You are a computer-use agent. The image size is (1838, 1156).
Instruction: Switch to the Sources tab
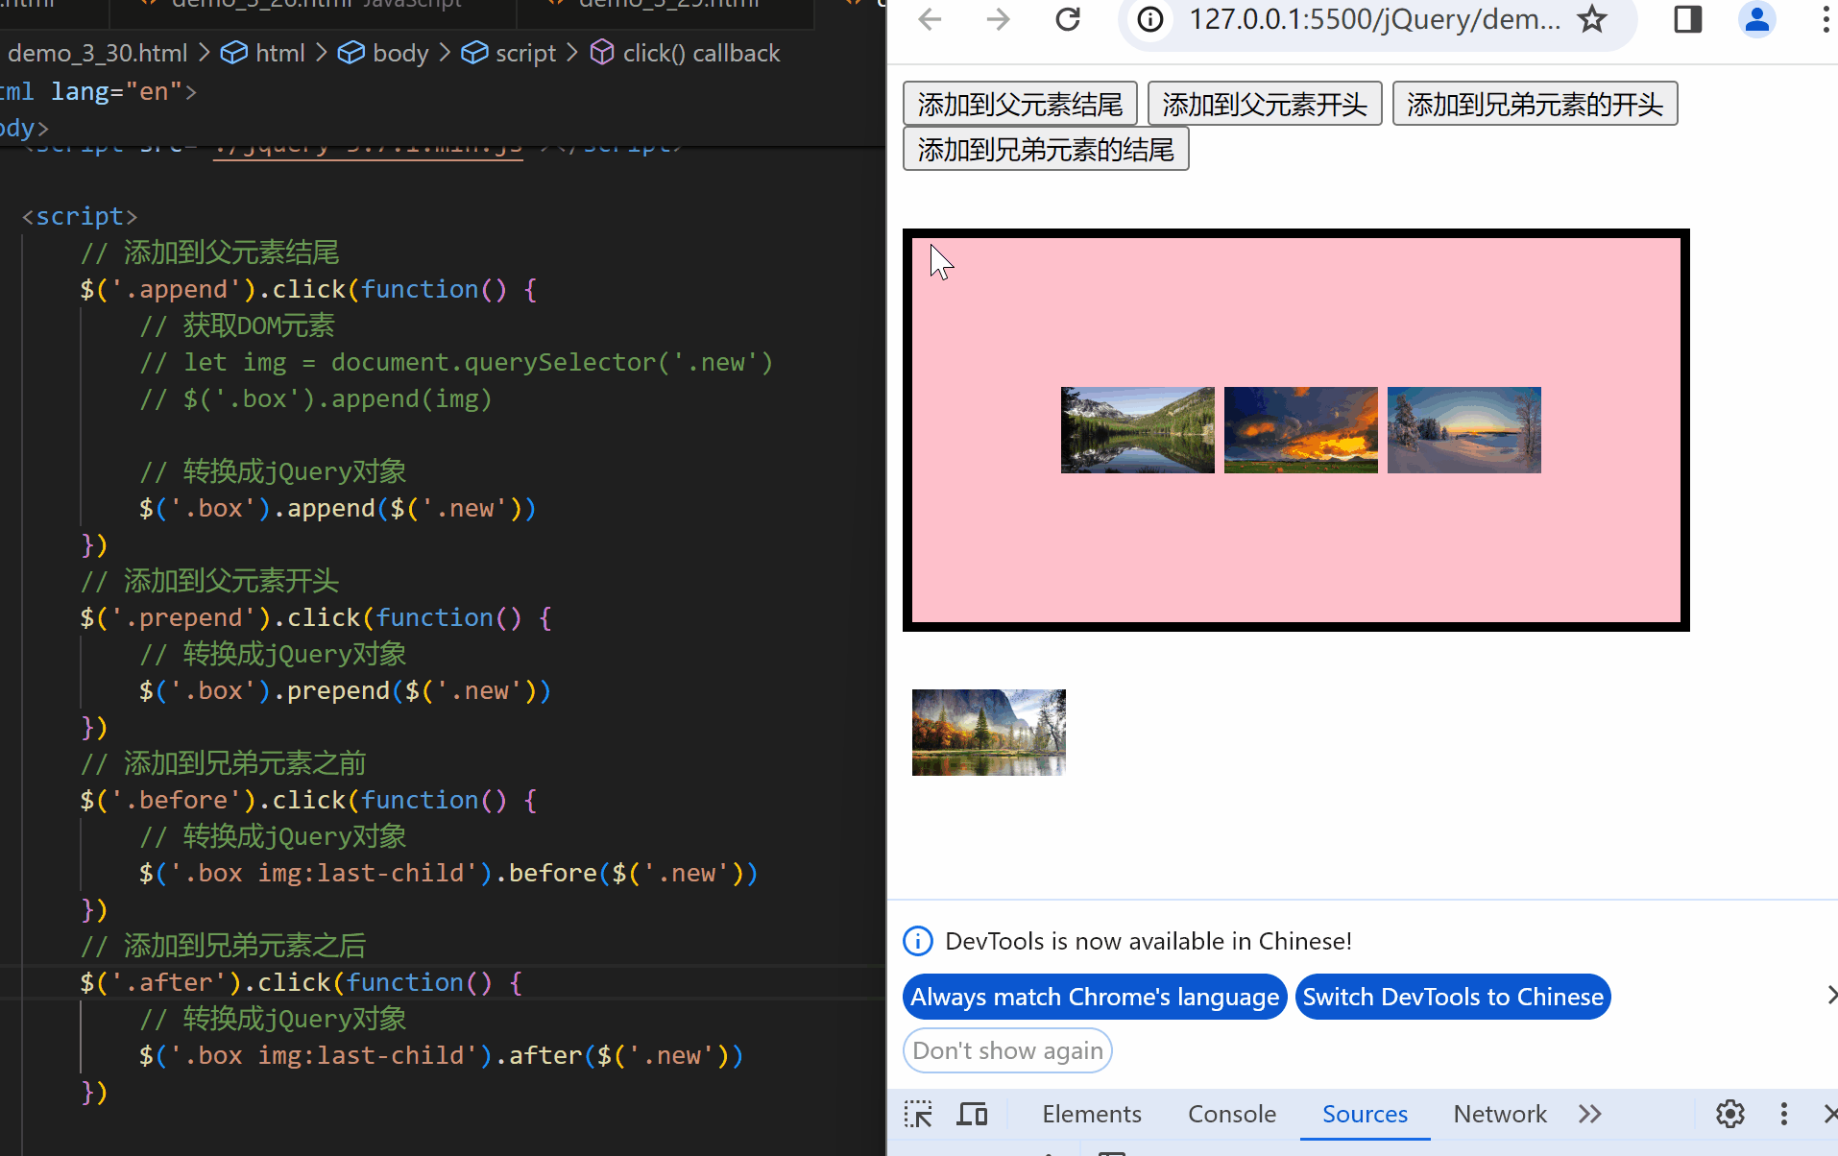pyautogui.click(x=1365, y=1114)
